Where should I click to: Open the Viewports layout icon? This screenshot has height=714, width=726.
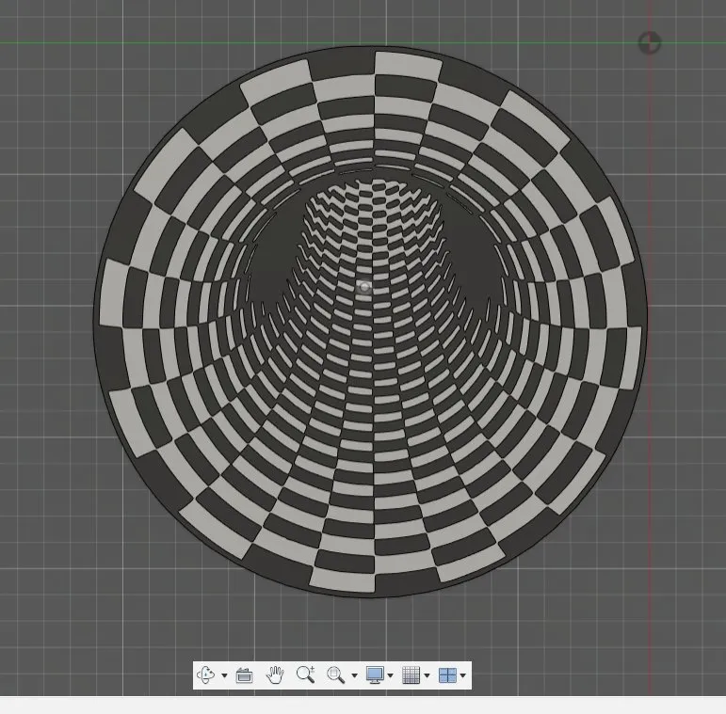447,675
